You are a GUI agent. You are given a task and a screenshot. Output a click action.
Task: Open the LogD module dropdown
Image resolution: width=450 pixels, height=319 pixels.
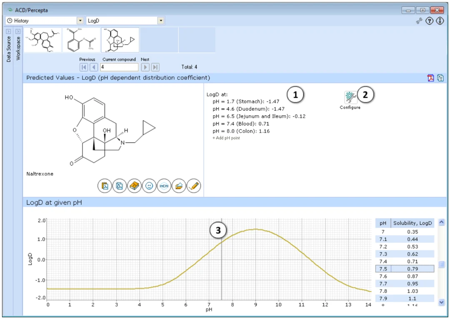coord(161,21)
